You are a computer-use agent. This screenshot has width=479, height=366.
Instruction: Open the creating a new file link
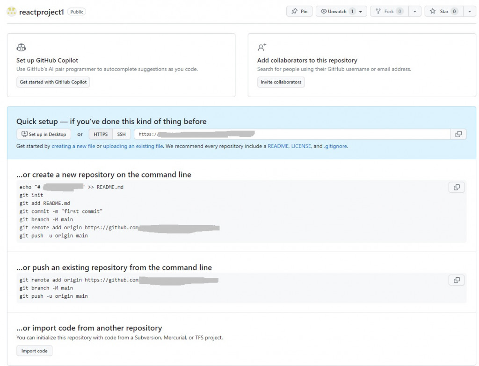click(x=73, y=146)
